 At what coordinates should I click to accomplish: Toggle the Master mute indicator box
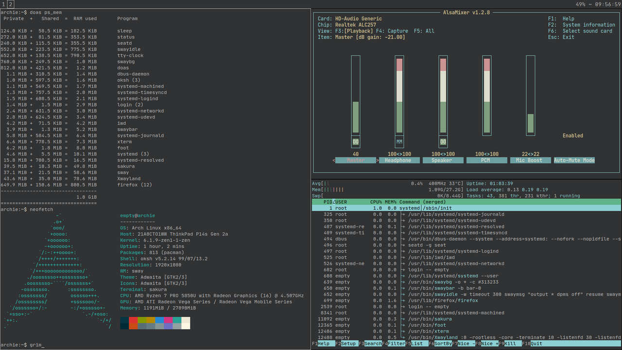[356, 142]
